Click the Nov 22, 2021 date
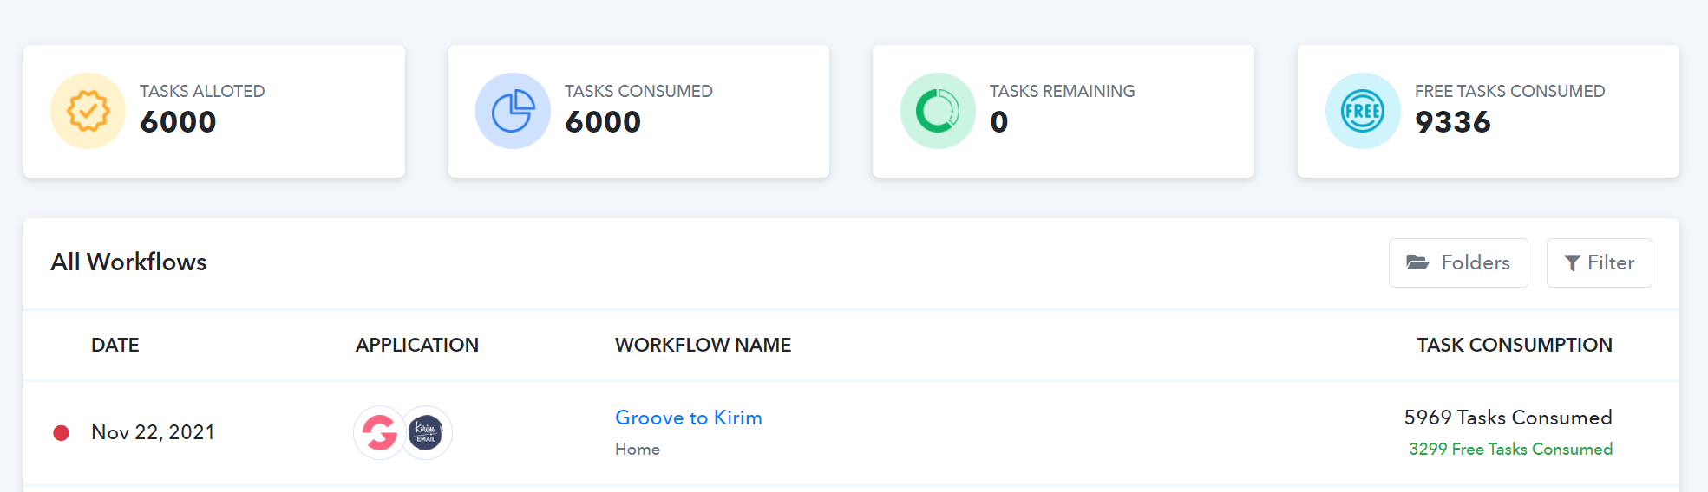 [153, 432]
